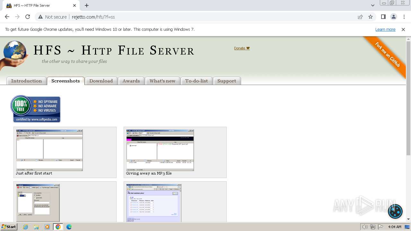411x231 pixels.
Task: Launch Internet Explorer from the taskbar
Action: (26, 227)
